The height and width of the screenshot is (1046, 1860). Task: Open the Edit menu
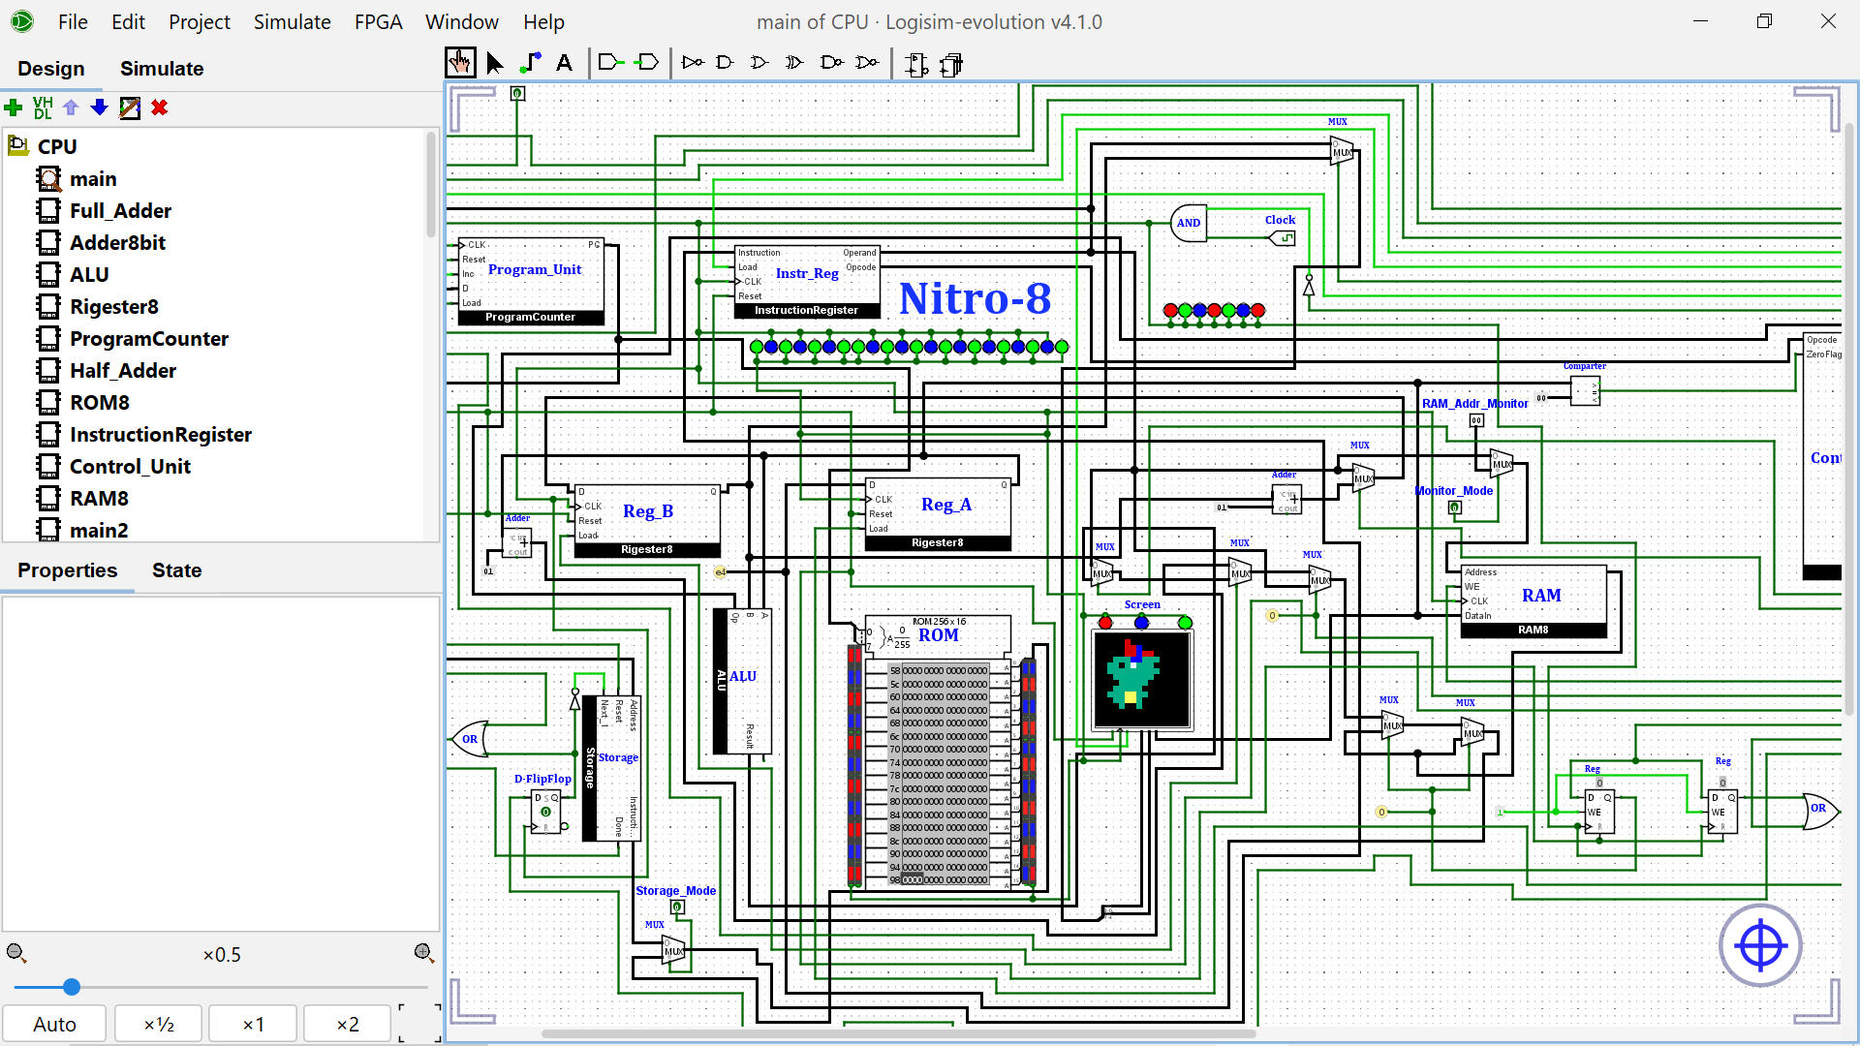tap(128, 21)
